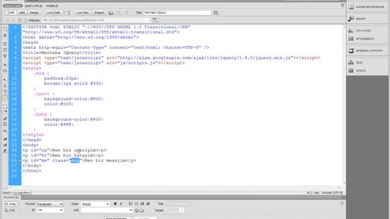Toggle Inspect mode
The height and width of the screenshot is (219, 390).
click(99, 13)
